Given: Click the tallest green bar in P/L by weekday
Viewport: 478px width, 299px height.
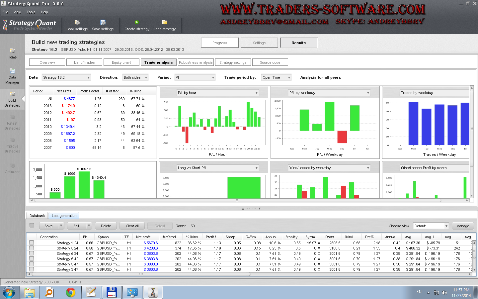Looking at the screenshot, I should [329, 116].
